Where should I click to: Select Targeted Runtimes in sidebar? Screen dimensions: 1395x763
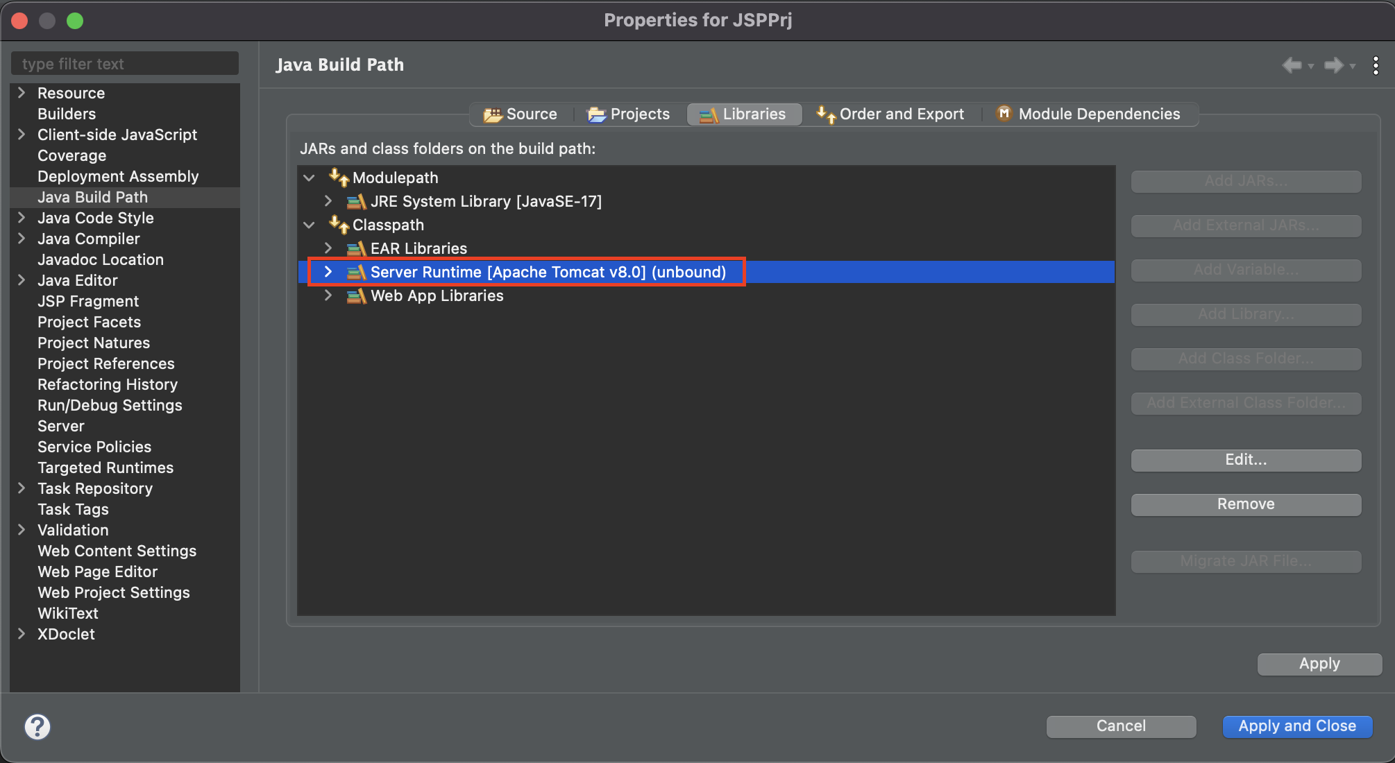(105, 468)
